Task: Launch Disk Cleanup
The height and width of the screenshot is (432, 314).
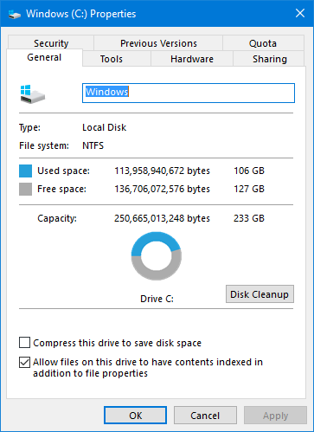Action: tap(260, 294)
